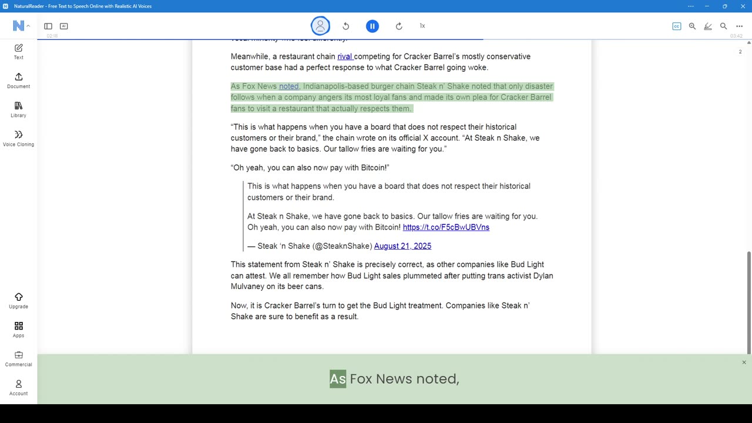Click the AI panel icon in toolbar
This screenshot has height=423, width=752.
(x=64, y=26)
